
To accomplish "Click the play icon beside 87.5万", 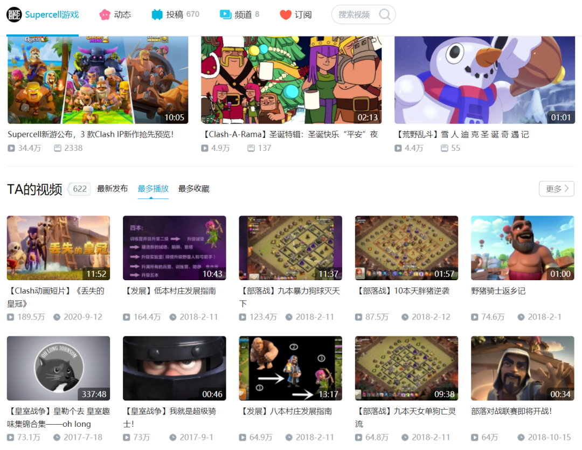I will (358, 317).
